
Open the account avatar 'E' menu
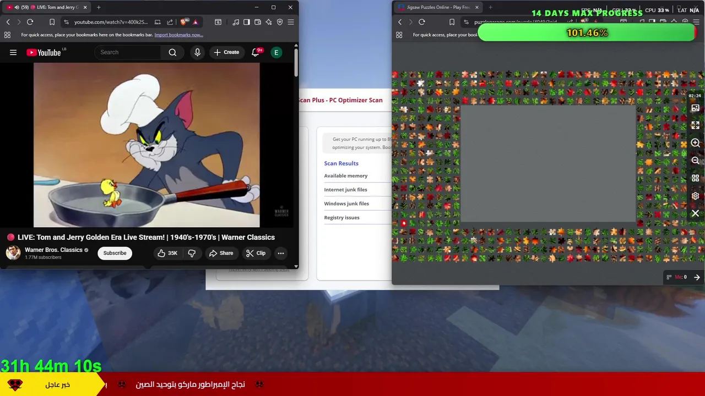coord(276,52)
